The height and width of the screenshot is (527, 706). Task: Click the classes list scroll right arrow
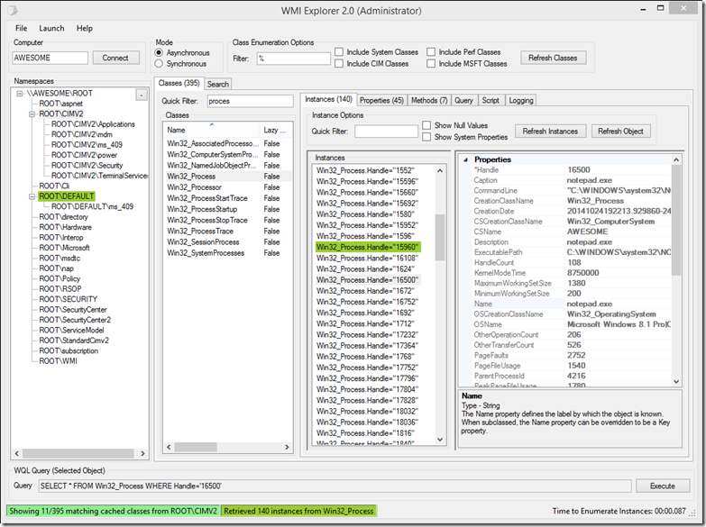point(287,447)
